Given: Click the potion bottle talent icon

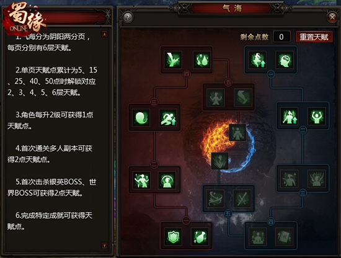Looking at the screenshot, I should pos(200,236).
